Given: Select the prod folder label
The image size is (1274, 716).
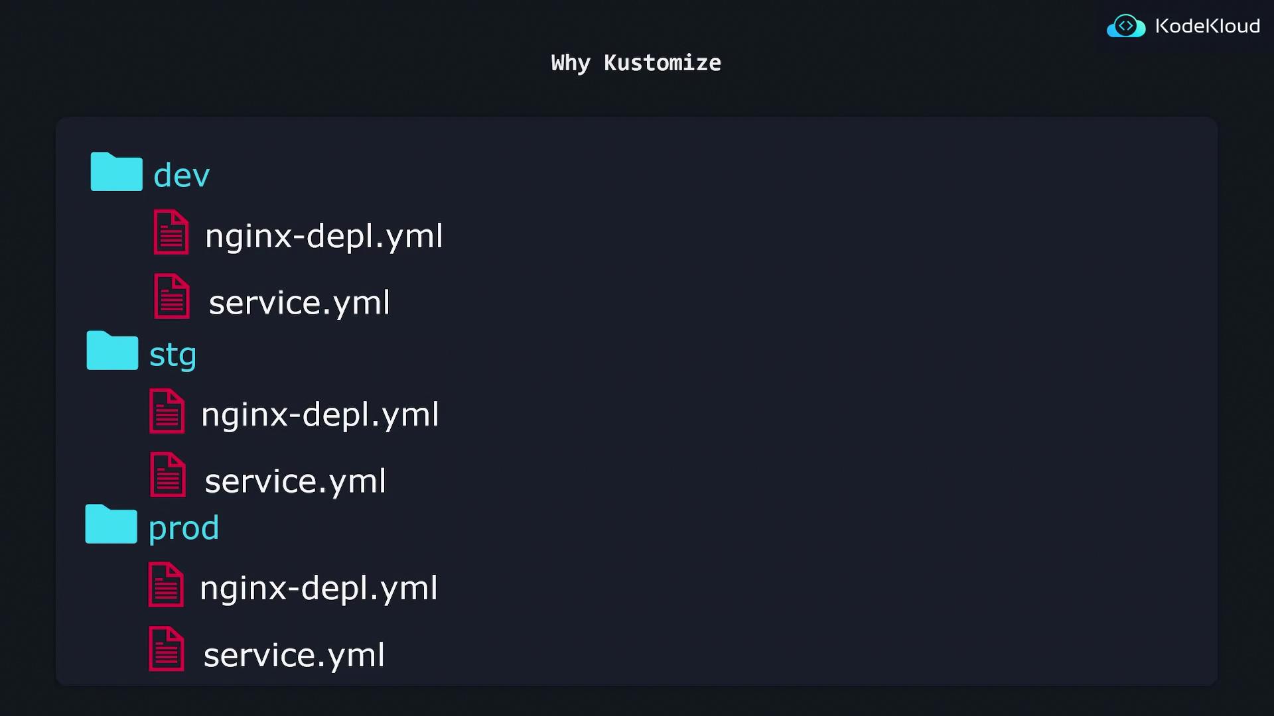Looking at the screenshot, I should (x=183, y=528).
